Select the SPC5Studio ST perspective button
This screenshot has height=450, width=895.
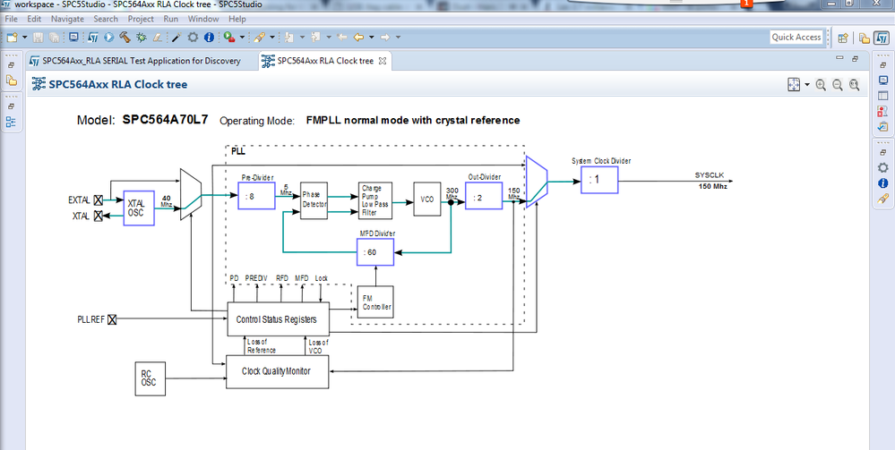coord(882,38)
